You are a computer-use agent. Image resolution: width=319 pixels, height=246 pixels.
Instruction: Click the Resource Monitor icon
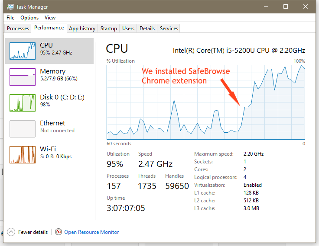59,232
